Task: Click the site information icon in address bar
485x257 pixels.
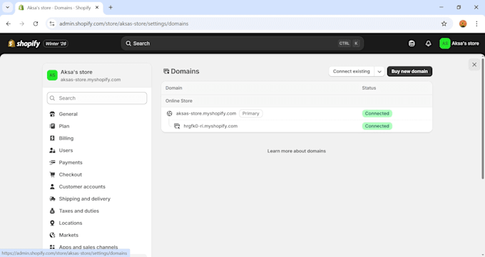Action: tap(52, 23)
